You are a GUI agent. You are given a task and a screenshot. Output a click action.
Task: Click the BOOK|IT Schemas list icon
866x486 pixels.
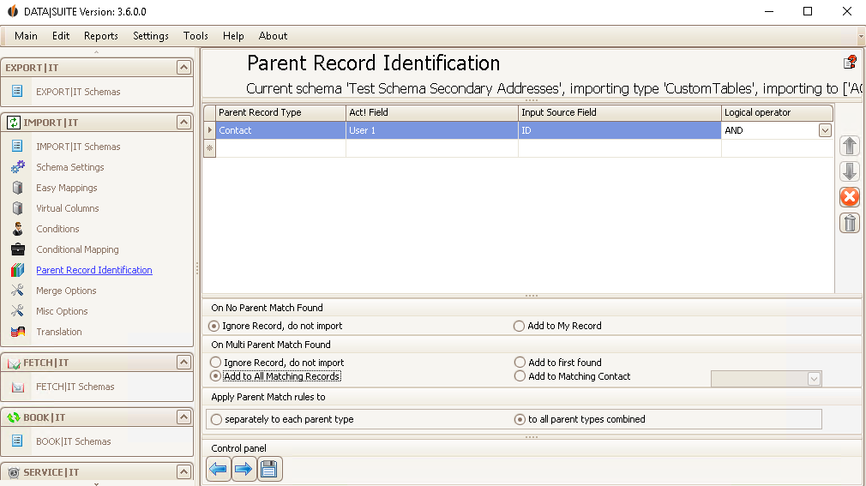[x=17, y=441]
